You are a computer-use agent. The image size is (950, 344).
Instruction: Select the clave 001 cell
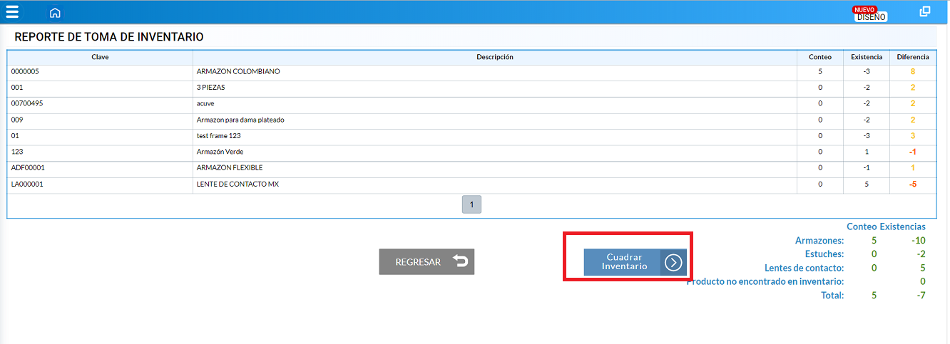coord(100,88)
